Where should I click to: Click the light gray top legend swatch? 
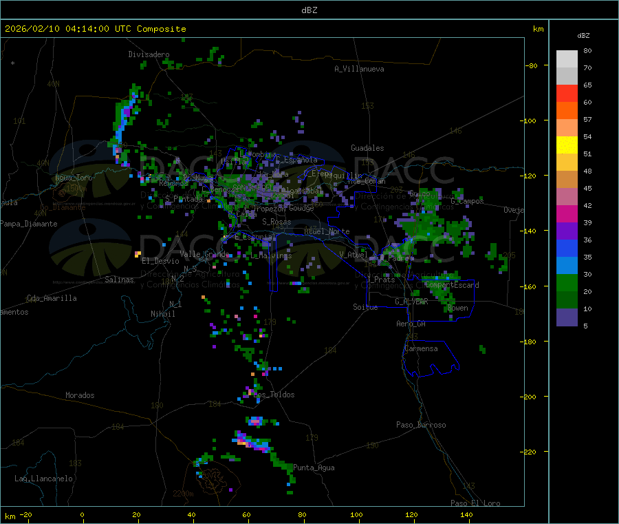(x=567, y=59)
